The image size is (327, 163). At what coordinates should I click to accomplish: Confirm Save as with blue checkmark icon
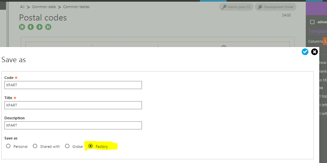[x=305, y=52]
